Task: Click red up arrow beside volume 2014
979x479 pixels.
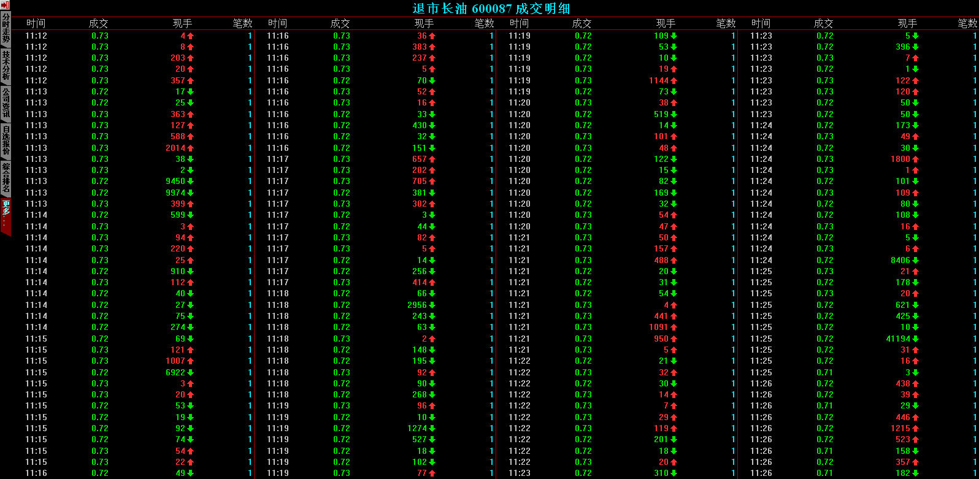Action: (190, 148)
